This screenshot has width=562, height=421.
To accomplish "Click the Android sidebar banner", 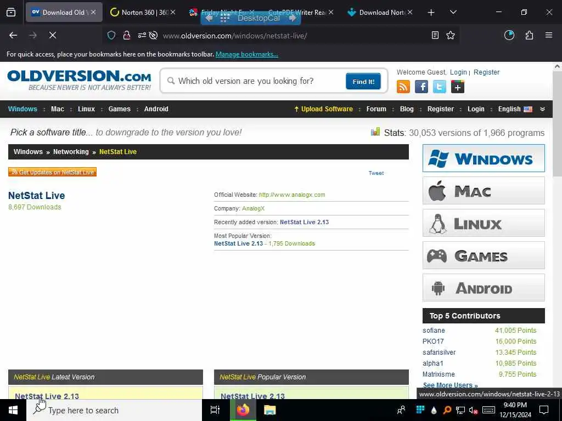I will pos(484,288).
